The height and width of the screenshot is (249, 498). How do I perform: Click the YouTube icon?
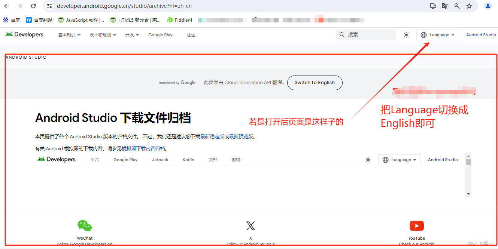pos(417,226)
